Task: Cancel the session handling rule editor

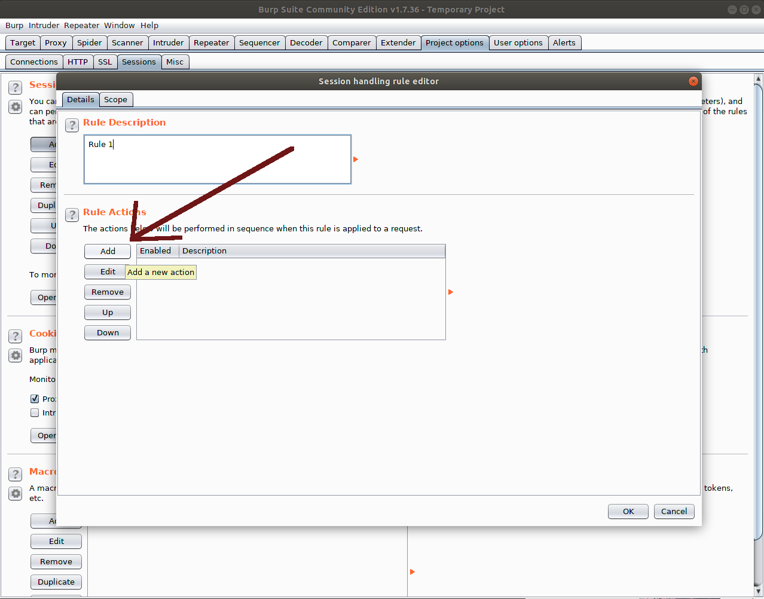Action: coord(674,512)
